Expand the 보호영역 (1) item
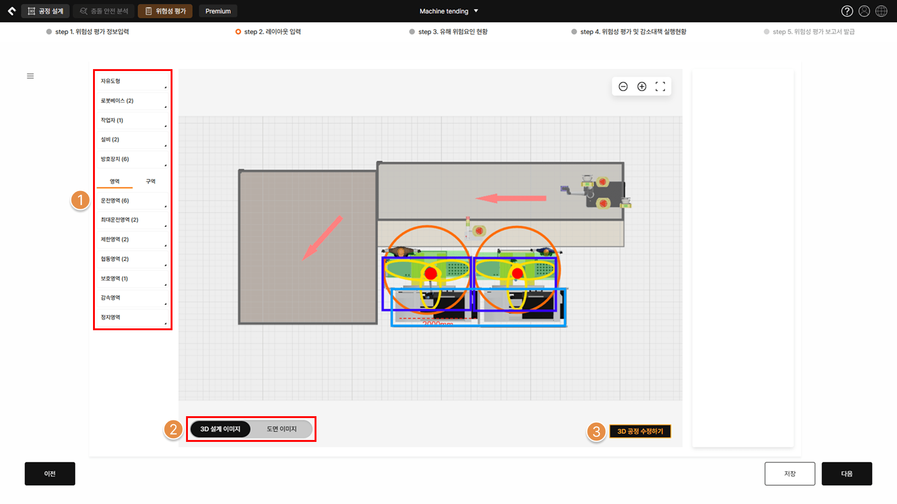 [132, 279]
